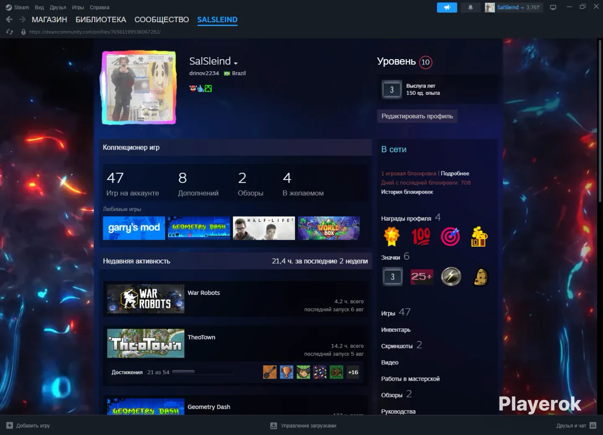Reload the page with the refresh icon
The width and height of the screenshot is (603, 435).
pyautogui.click(x=10, y=32)
